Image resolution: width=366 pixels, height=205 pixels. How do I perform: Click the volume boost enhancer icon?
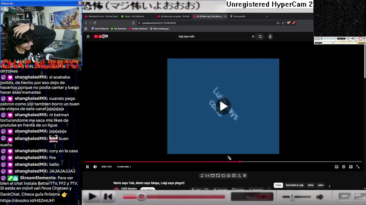point(207,176)
